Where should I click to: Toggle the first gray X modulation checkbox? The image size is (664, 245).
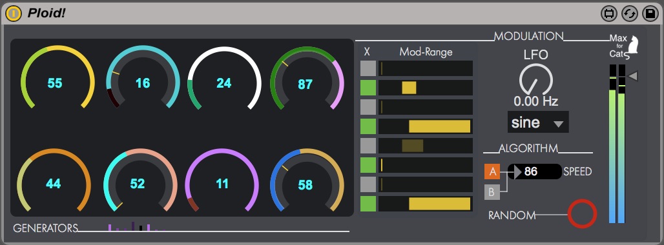point(368,68)
